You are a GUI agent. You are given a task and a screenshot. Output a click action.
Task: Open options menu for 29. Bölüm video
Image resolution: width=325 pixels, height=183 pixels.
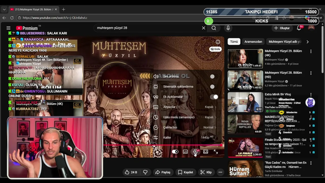[x=311, y=51]
